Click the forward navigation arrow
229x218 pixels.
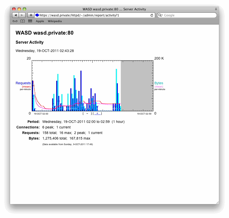coord(22,15)
